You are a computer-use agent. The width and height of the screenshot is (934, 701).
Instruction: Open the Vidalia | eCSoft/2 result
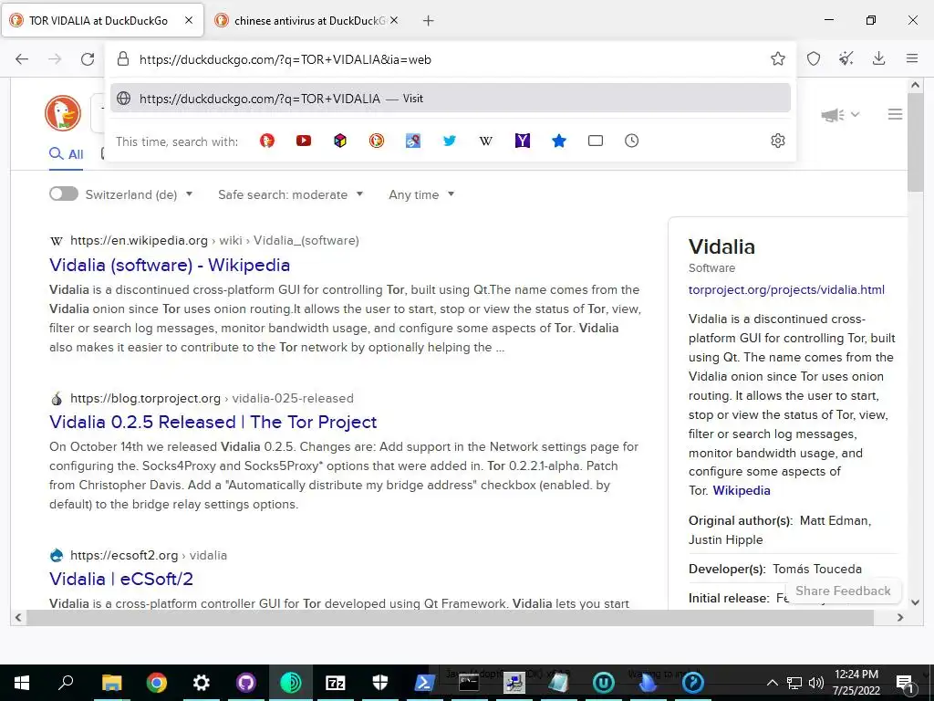click(x=121, y=578)
